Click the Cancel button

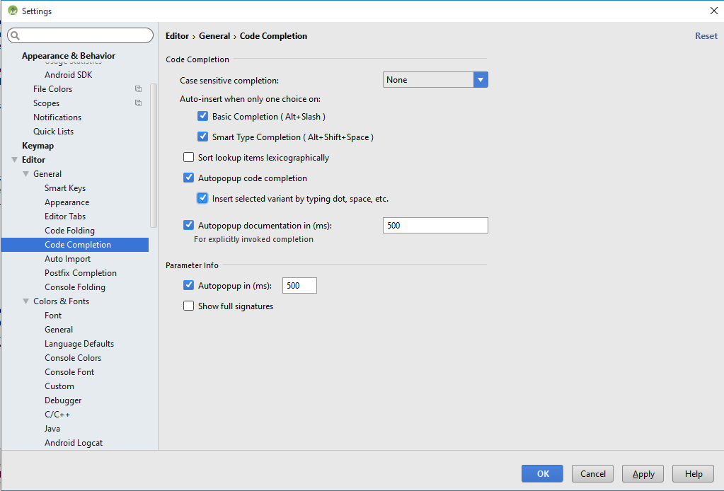[592, 473]
